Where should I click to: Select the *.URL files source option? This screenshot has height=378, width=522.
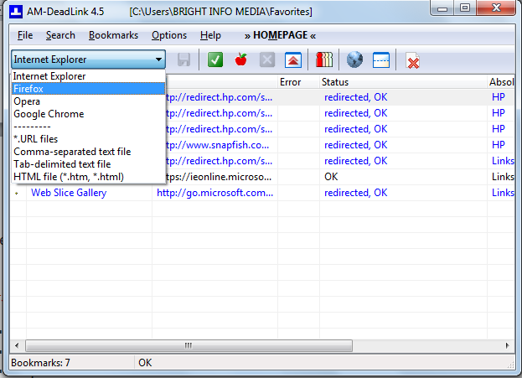coord(88,139)
